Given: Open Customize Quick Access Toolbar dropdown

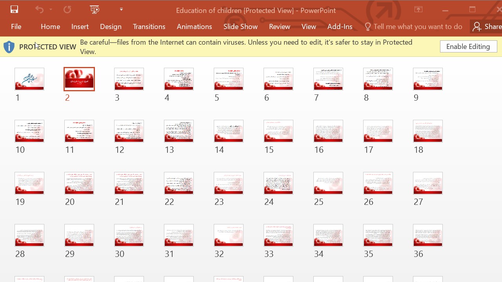Looking at the screenshot, I should click(x=121, y=9).
